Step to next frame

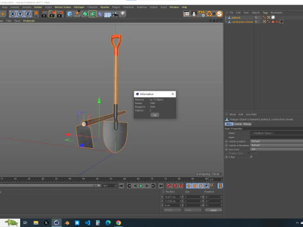pos(147,186)
